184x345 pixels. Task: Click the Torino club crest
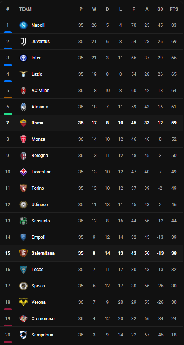23,188
